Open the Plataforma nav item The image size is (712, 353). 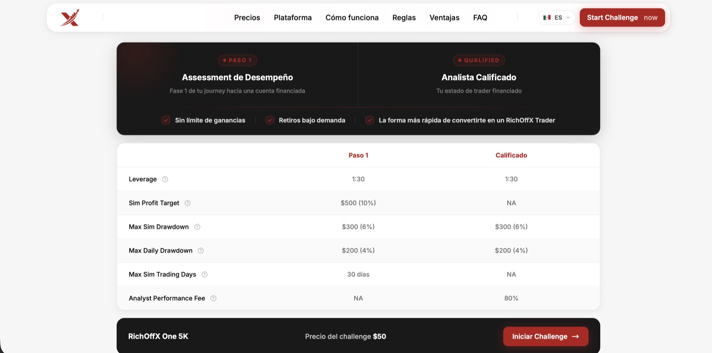click(293, 18)
